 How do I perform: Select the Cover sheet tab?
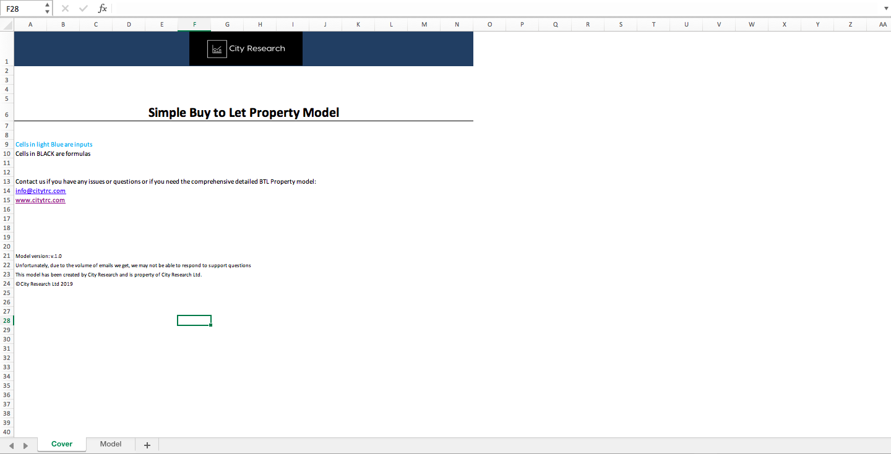tap(62, 444)
